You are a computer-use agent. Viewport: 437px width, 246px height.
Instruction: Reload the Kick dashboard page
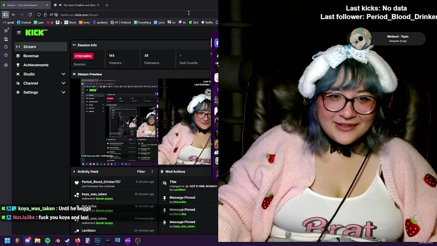click(x=30, y=15)
